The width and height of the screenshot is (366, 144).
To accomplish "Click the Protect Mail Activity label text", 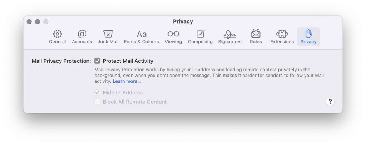I will coord(128,61).
